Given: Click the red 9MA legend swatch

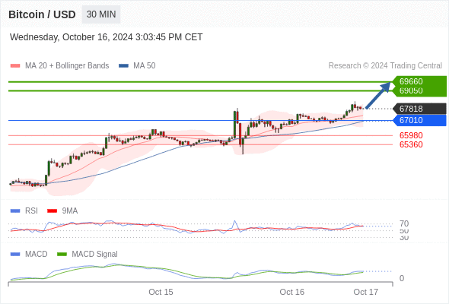Looking at the screenshot, I should pyautogui.click(x=52, y=211).
